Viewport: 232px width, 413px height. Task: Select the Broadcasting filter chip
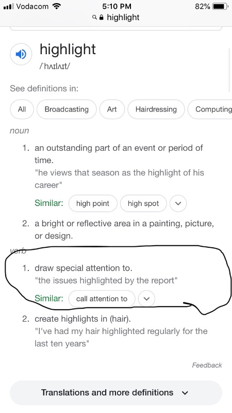coord(67,109)
